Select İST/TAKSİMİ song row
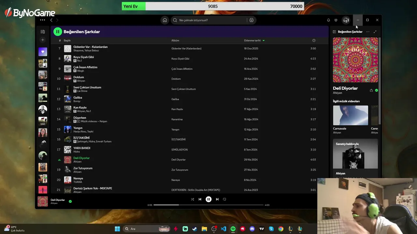 pos(190,139)
